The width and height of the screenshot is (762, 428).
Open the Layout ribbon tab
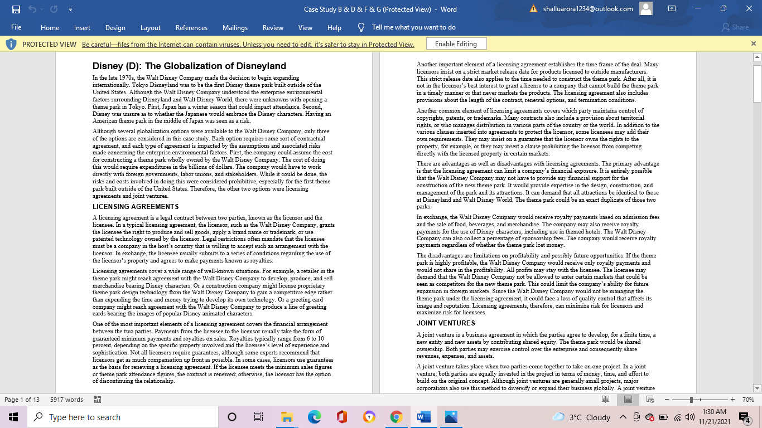(x=150, y=27)
